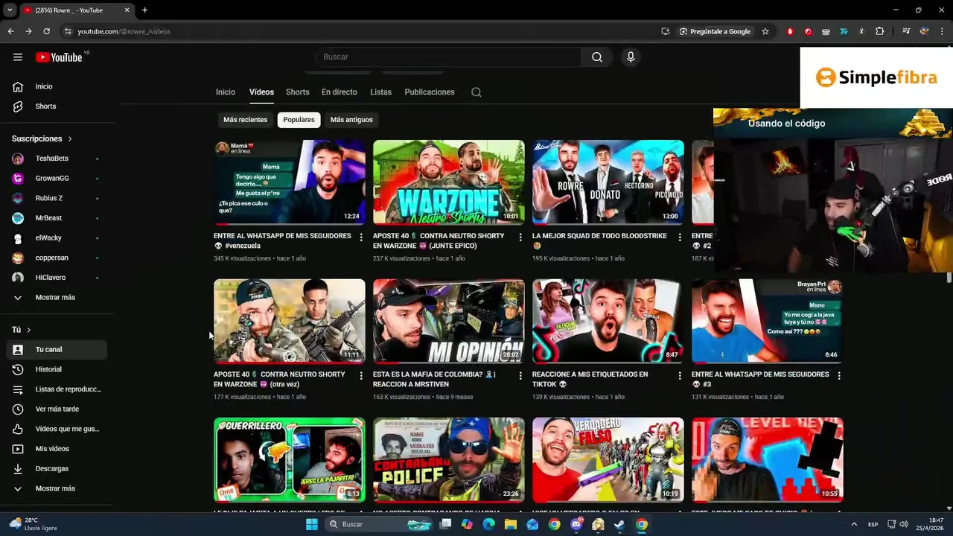Open Tu canal in sidebar
Image resolution: width=953 pixels, height=536 pixels.
57,349
